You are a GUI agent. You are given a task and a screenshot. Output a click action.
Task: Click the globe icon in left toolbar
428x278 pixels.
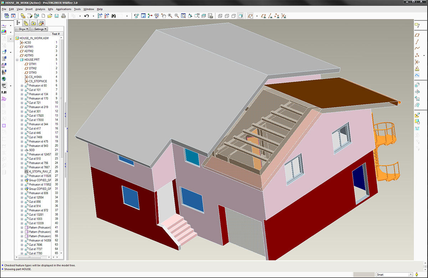(4, 79)
